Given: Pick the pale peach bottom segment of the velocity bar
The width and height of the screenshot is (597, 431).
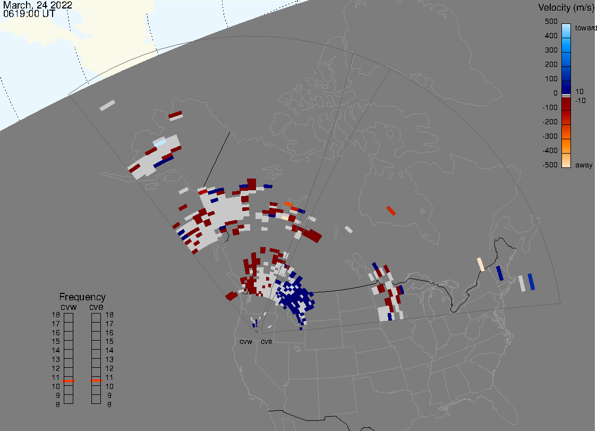Looking at the screenshot, I should click(566, 160).
